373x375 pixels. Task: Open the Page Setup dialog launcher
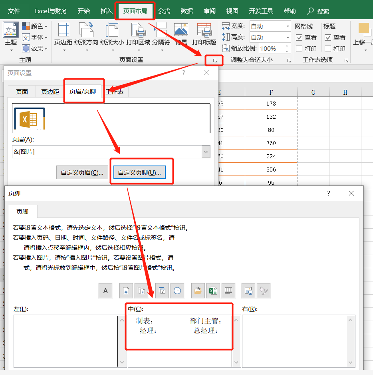215,61
